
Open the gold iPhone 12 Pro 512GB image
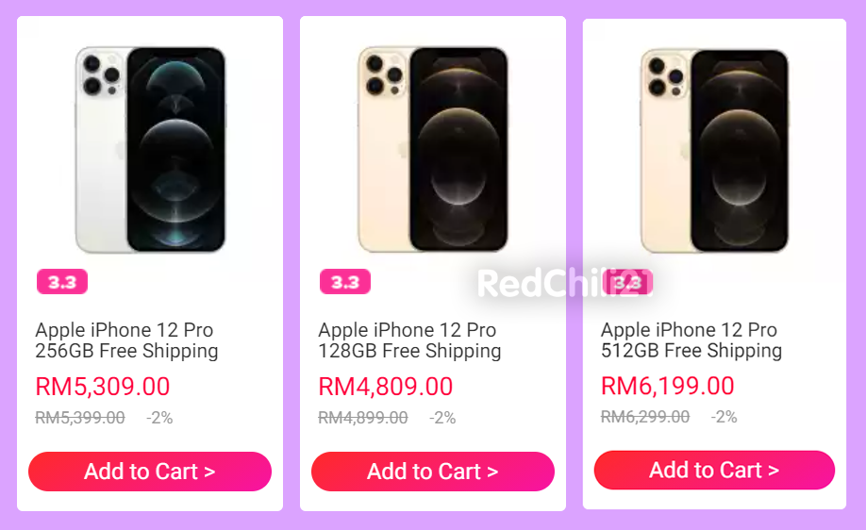point(715,151)
